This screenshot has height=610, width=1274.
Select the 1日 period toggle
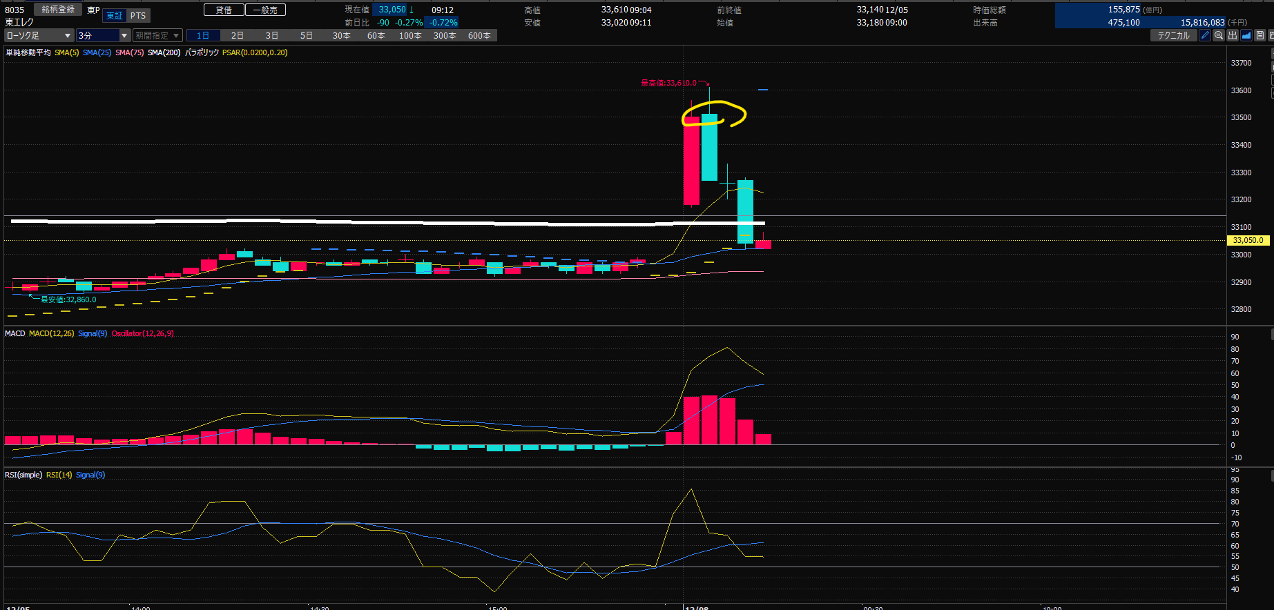click(203, 35)
